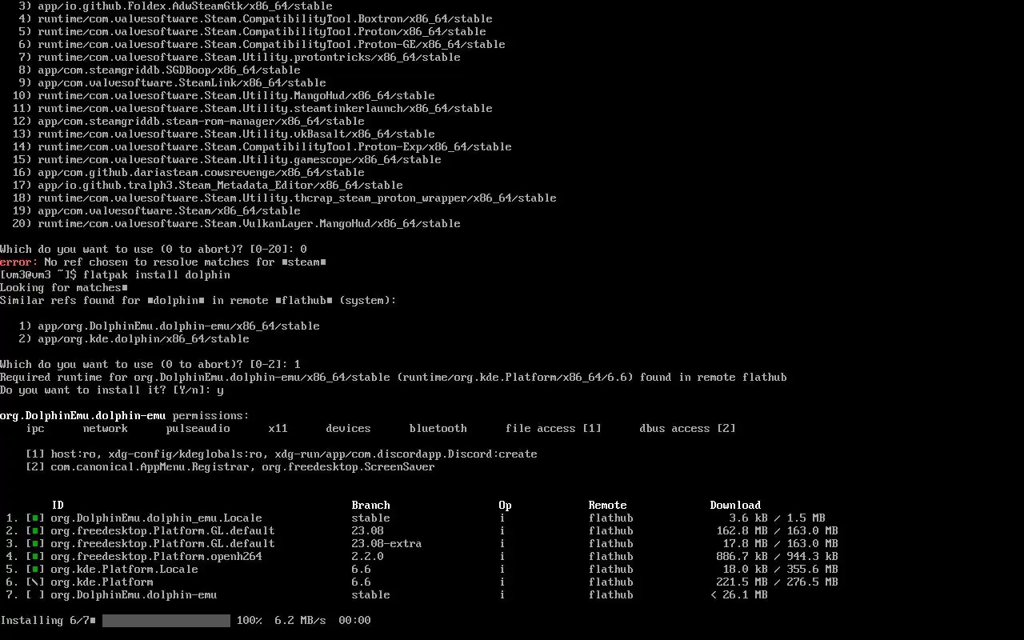The width and height of the screenshot is (1024, 640).
Task: Click 'app/com.steamgriddb.SGDBoop' entry
Action: [169, 70]
